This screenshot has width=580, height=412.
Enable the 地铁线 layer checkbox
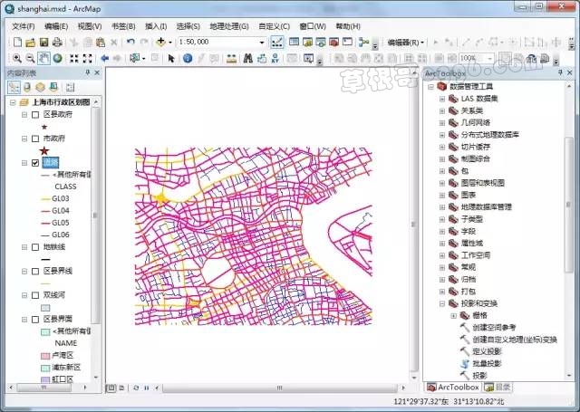tap(35, 247)
